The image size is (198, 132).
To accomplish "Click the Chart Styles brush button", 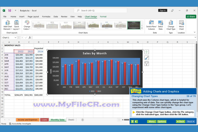I will (147, 58).
